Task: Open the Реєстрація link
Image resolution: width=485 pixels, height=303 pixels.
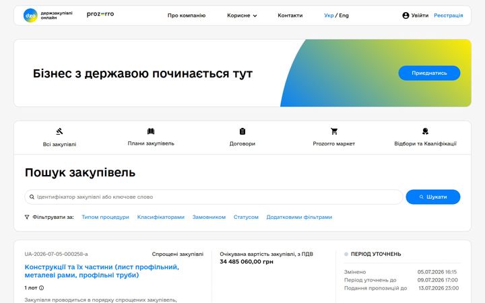Action: (x=448, y=15)
